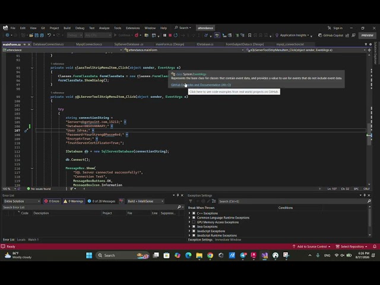This screenshot has height=285, width=380.
Task: Toggle the 0 Warnings filter button
Action: pos(74,201)
